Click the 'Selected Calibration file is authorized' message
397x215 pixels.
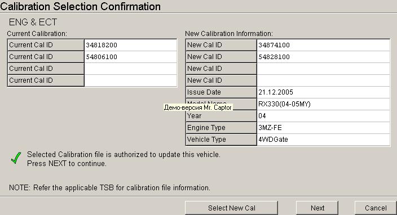coord(123,154)
